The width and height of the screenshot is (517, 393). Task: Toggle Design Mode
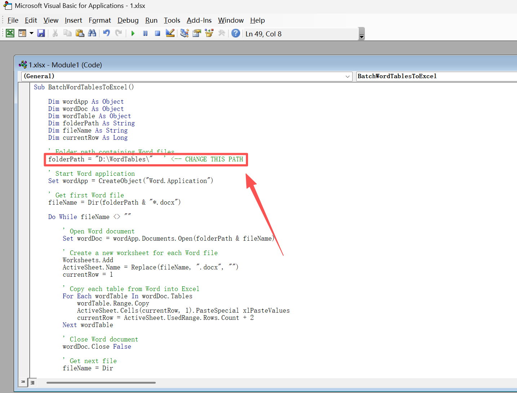(x=170, y=33)
